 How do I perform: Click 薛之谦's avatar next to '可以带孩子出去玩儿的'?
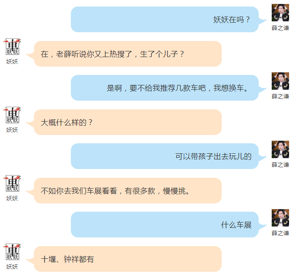click(280, 149)
